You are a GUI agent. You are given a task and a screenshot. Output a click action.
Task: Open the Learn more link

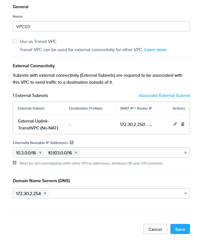tap(155, 50)
